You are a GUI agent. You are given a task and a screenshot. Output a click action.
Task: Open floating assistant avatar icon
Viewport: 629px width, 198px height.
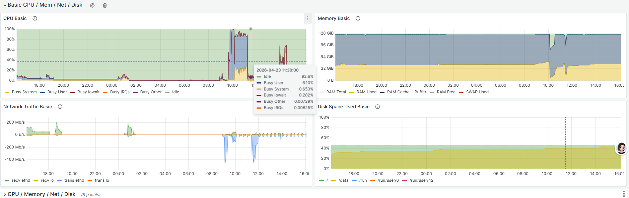tap(621, 148)
